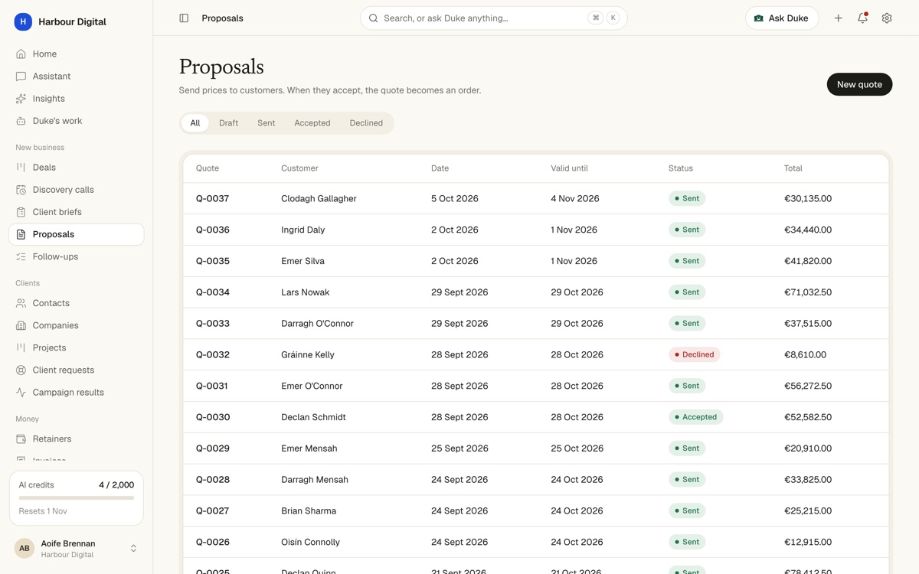Select customer Darragh O'Connor
Screen dimensions: 919x574
tap(317, 324)
